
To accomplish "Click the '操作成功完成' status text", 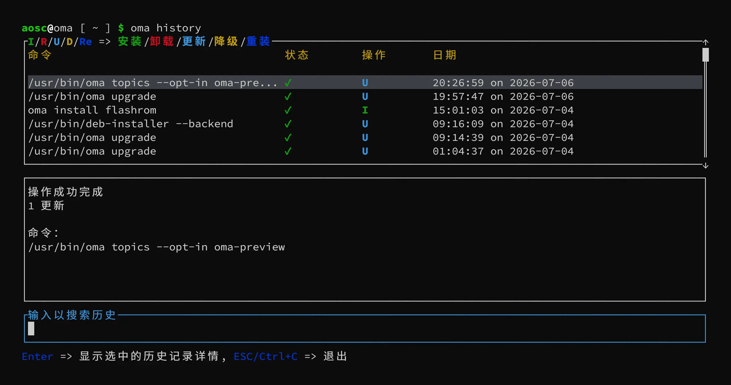I will (65, 192).
